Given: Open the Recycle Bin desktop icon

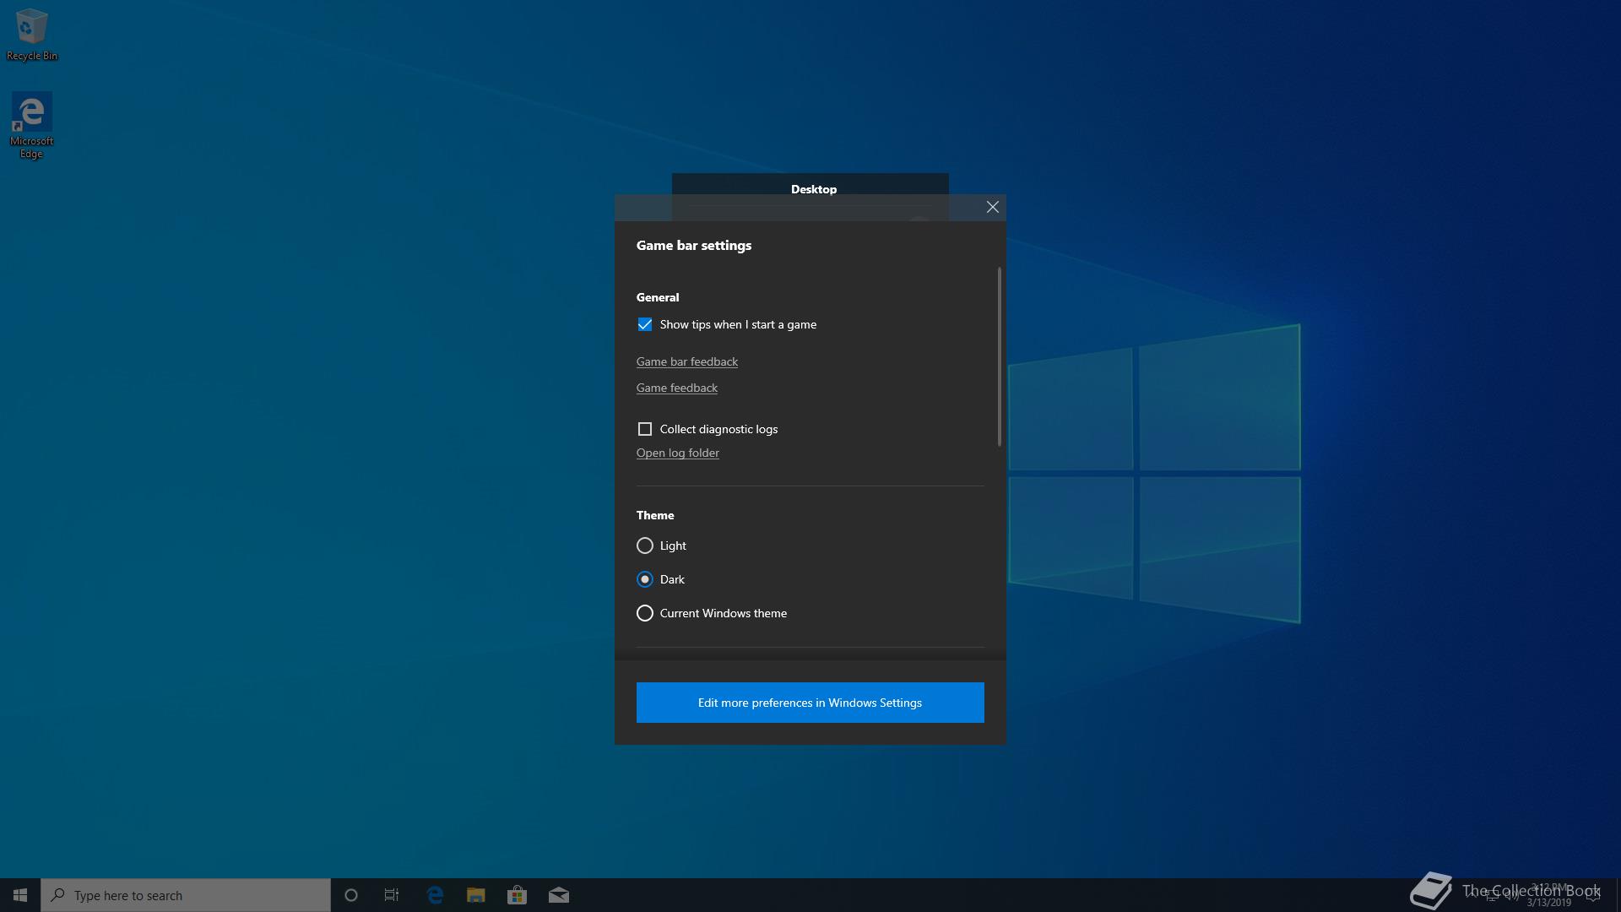Looking at the screenshot, I should tap(31, 34).
